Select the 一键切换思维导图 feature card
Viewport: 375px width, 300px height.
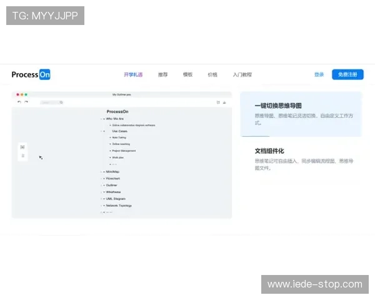coord(301,114)
